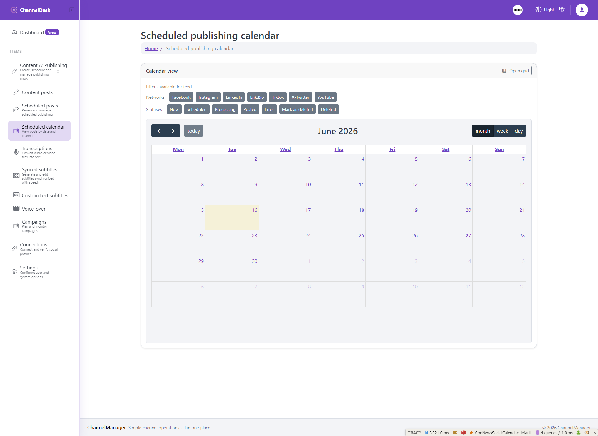Toggle the YouTube network filter
This screenshot has height=436, width=598.
[325, 97]
